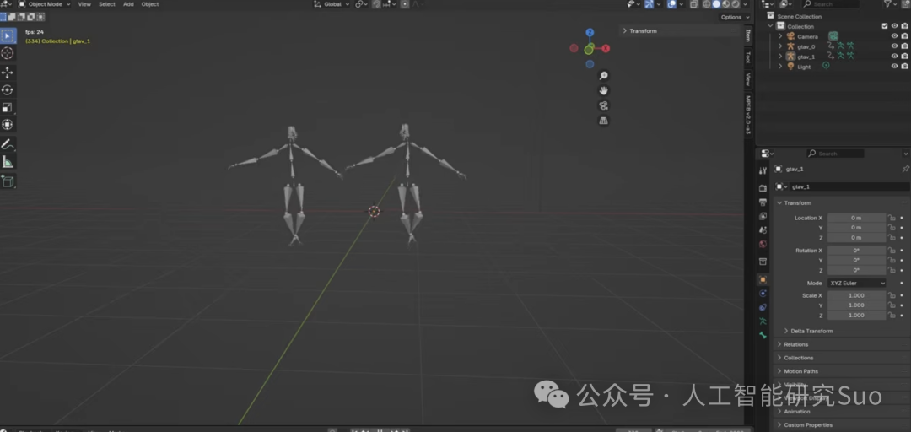
Task: Expand the Camera outliner row
Action: point(780,36)
